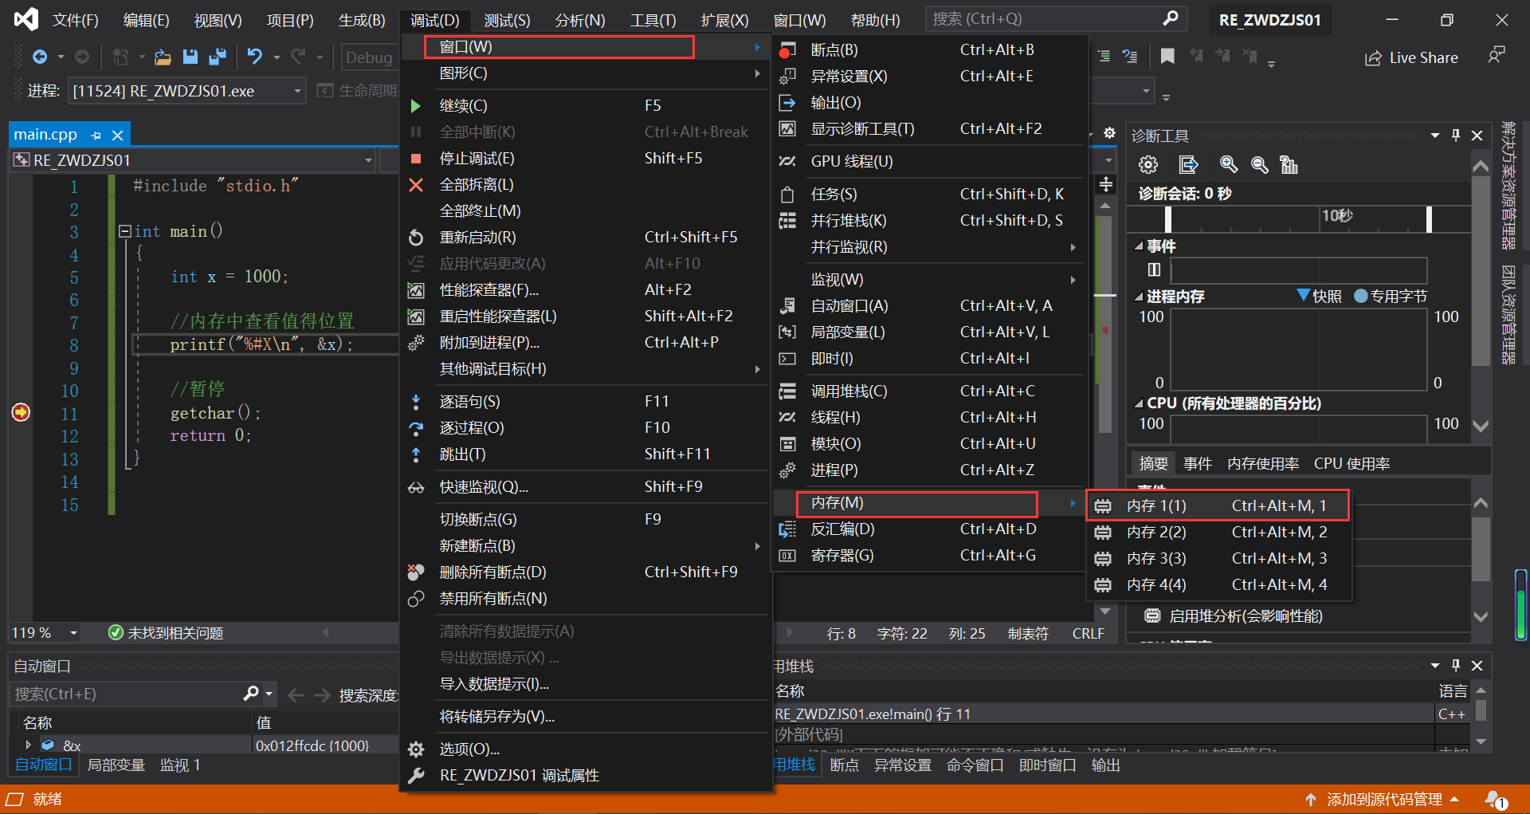Select Memory 1 window
The width and height of the screenshot is (1530, 814).
pyautogui.click(x=1217, y=505)
